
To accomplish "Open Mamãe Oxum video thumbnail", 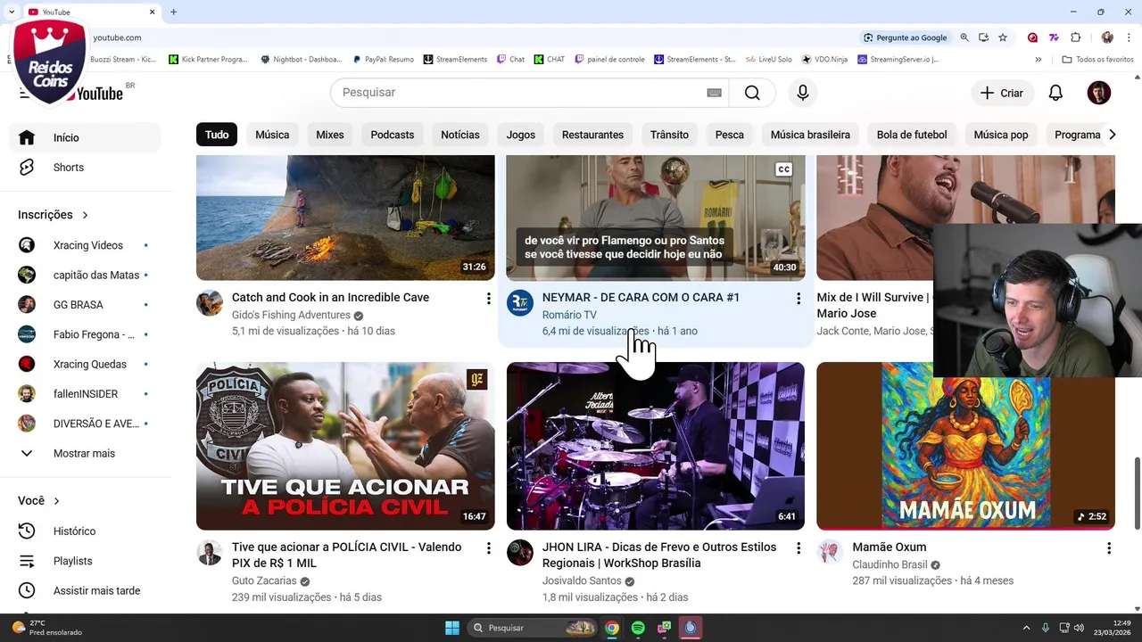I will [x=966, y=446].
